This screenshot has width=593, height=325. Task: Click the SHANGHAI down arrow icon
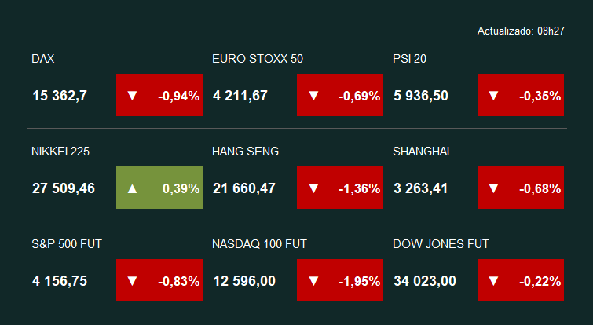493,188
